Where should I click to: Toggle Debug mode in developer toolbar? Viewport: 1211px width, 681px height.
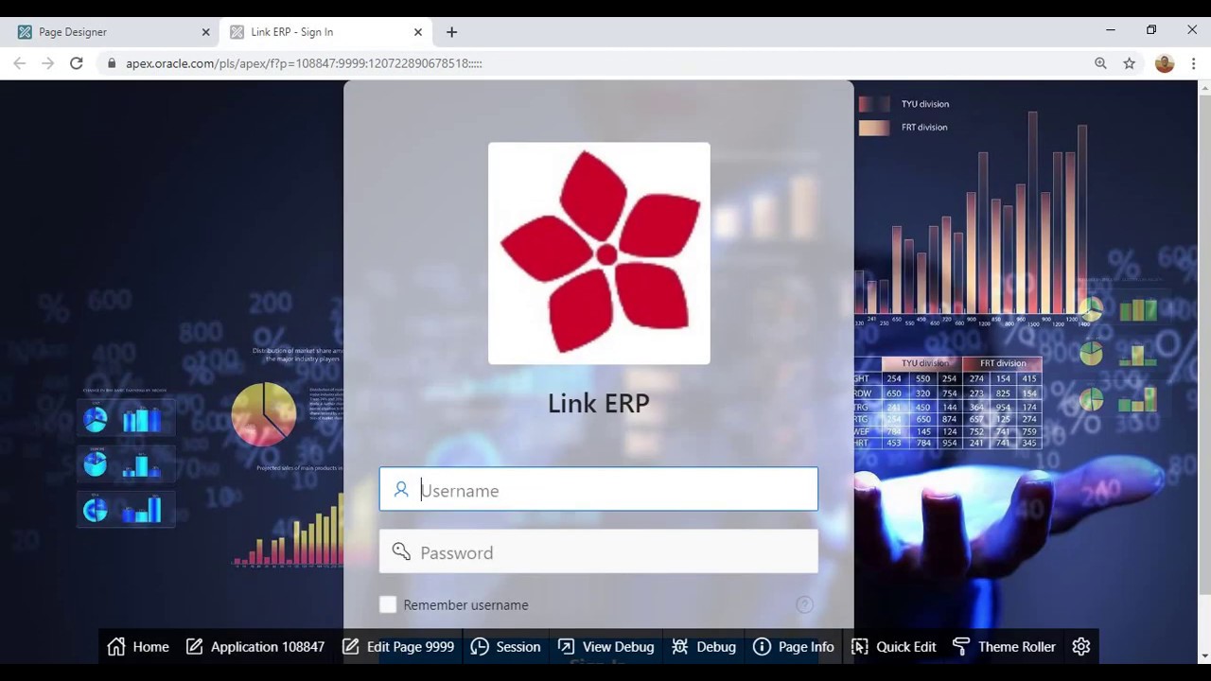click(x=704, y=647)
